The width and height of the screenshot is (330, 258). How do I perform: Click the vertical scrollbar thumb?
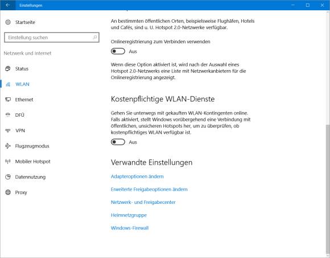[328, 189]
